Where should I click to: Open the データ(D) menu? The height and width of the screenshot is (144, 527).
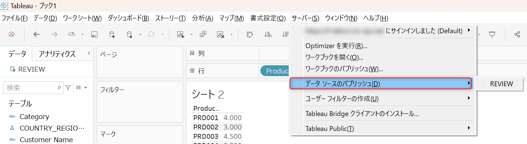[x=45, y=18]
